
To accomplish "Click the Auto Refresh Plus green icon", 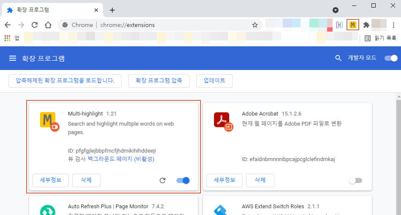I will click(48, 210).
